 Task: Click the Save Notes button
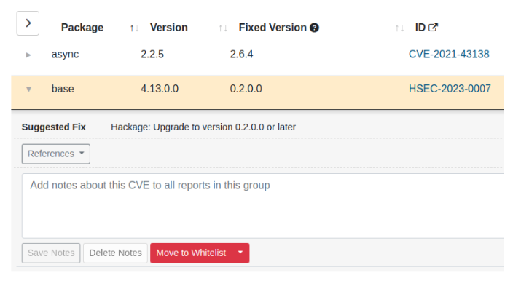51,253
